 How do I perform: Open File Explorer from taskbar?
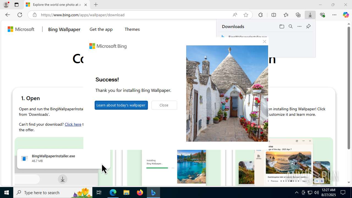click(x=127, y=193)
